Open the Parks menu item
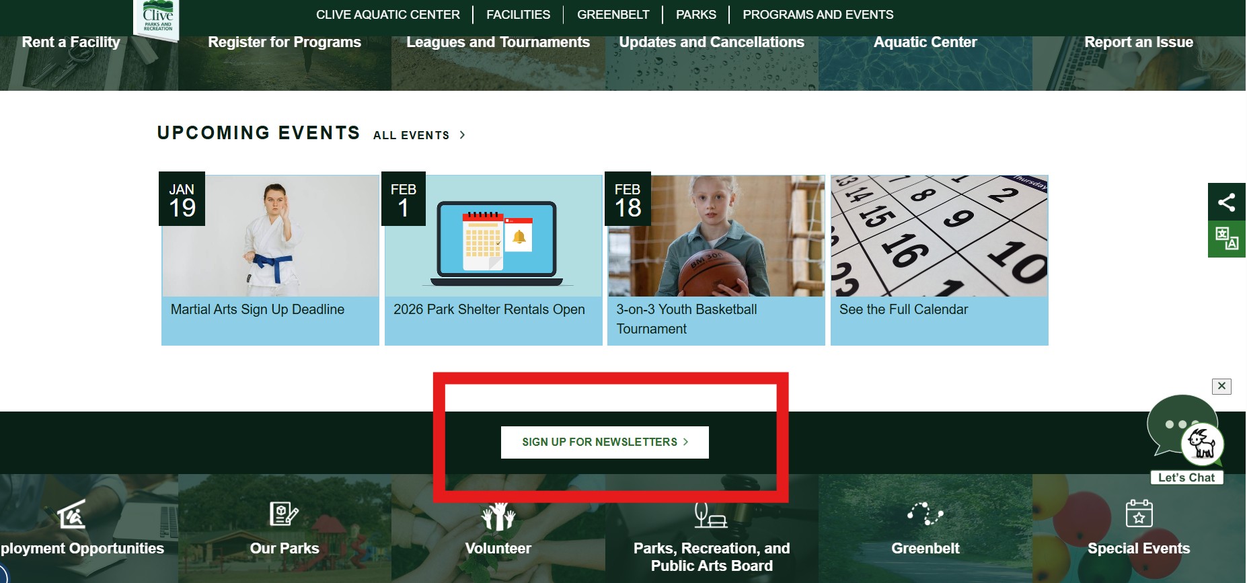 (696, 15)
